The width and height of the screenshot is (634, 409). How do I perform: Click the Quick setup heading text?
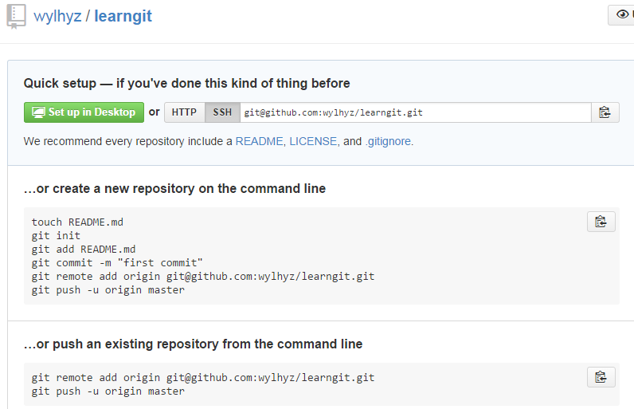tap(187, 84)
